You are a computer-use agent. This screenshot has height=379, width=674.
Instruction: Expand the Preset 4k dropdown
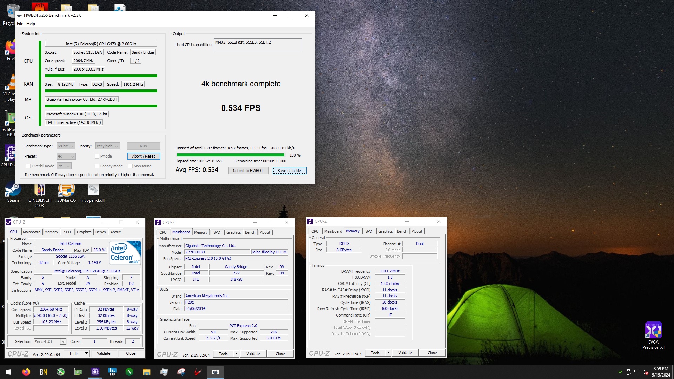tap(66, 157)
